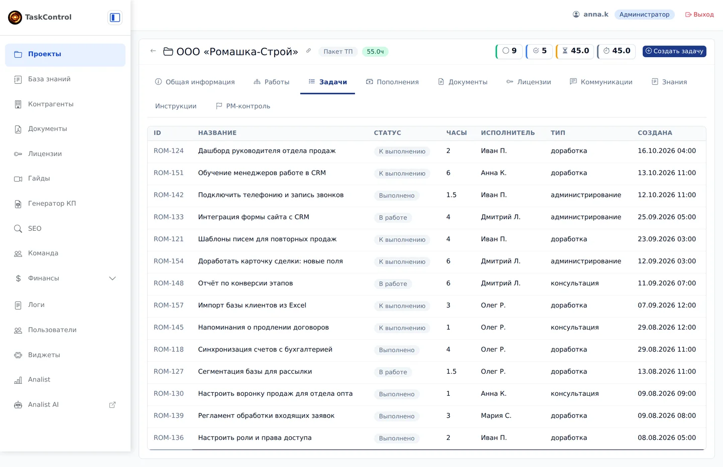Click the База знаний sidebar icon
The image size is (723, 467).
tap(18, 79)
